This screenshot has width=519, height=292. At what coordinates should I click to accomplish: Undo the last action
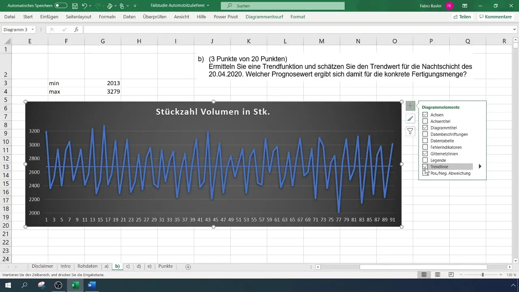coord(84,6)
